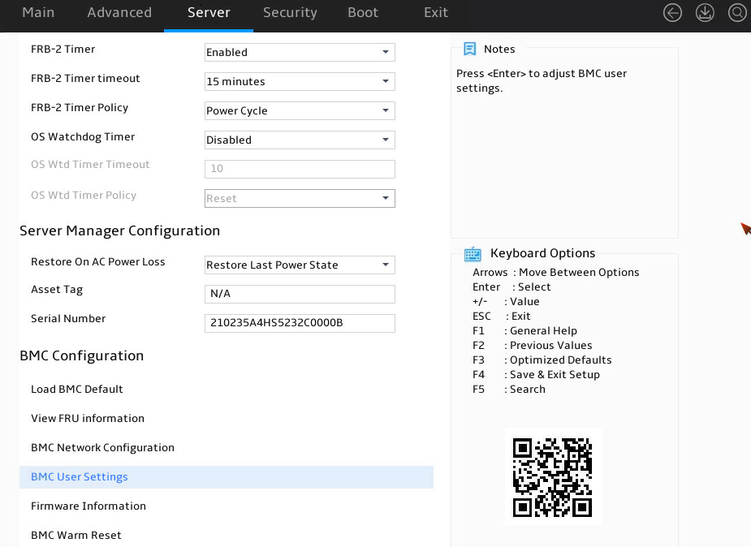
Task: Open the Boot tab
Action: click(x=363, y=12)
